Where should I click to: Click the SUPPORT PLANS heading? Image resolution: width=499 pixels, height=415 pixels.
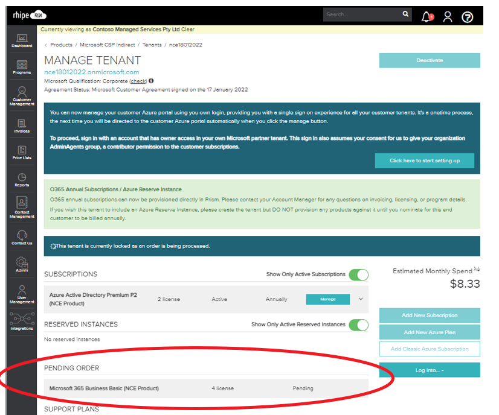tap(71, 409)
